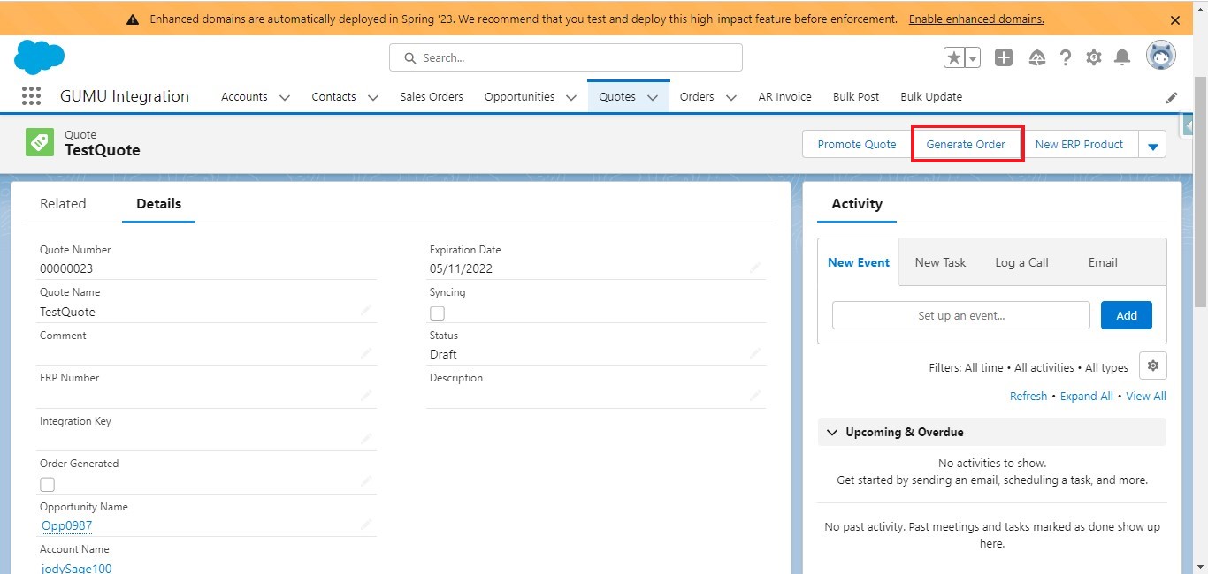The height and width of the screenshot is (574, 1208).
Task: Open the Quotes navigation tab
Action: coord(617,97)
